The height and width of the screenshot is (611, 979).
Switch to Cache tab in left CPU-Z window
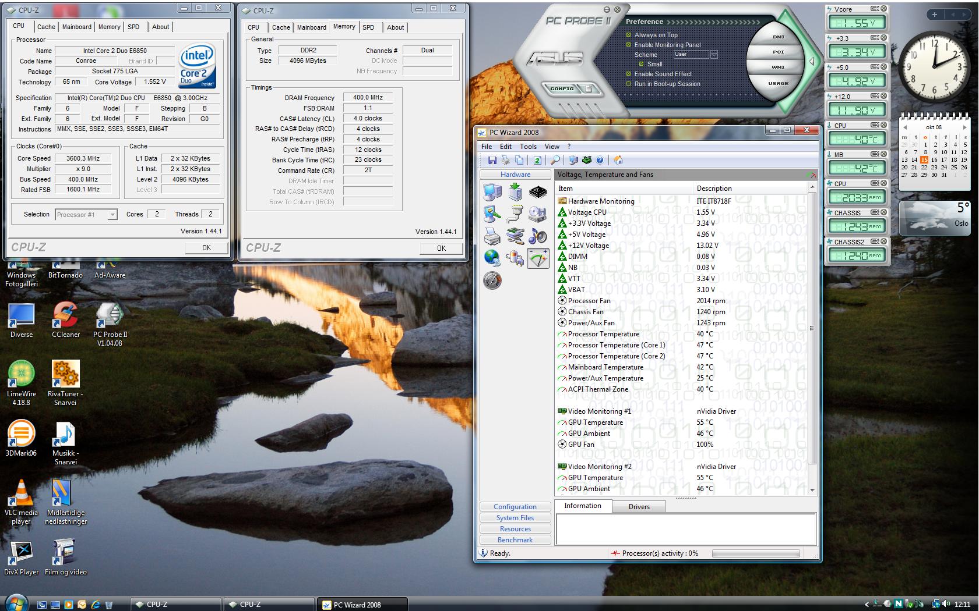point(46,27)
